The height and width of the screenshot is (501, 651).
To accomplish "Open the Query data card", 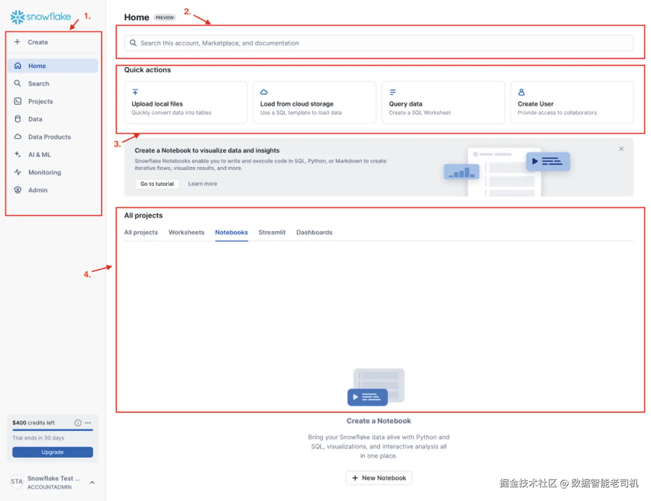I will coord(443,102).
